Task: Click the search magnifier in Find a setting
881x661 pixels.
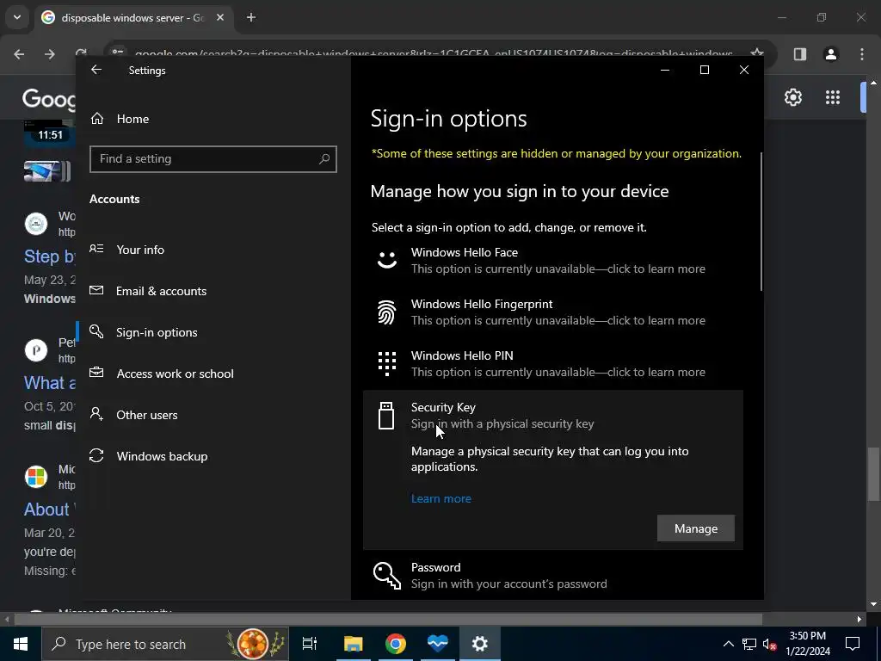Action: (x=324, y=159)
